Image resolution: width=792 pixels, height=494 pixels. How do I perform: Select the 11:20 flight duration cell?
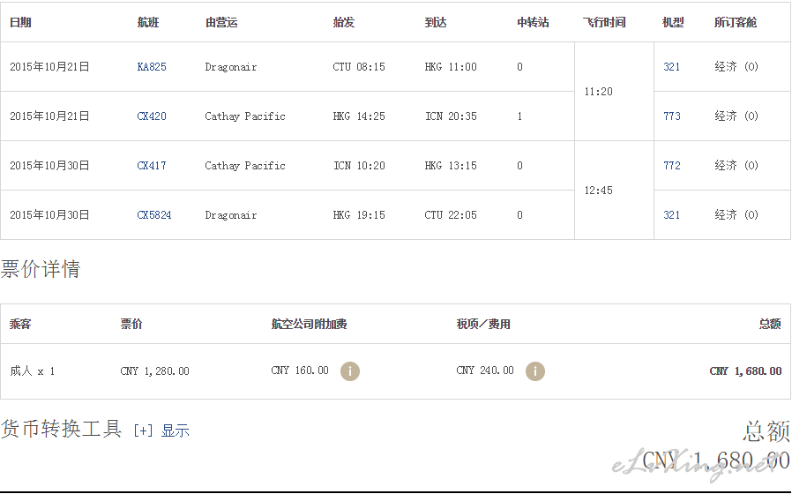point(598,92)
